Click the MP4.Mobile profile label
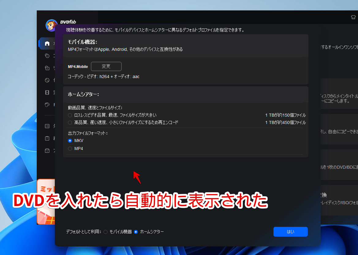Image resolution: width=358 pixels, height=255 pixels. point(78,67)
